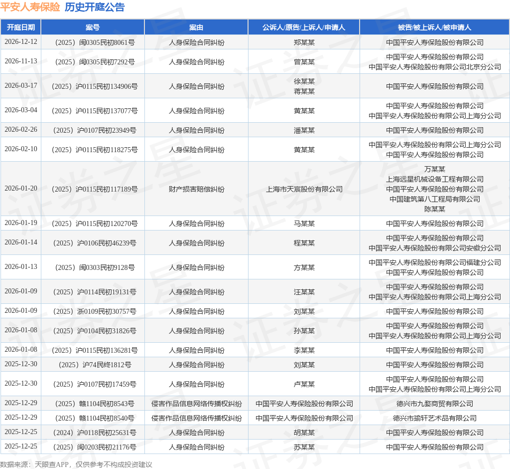Viewport: 510px width, 469px height.
Task: Click plaintiff 胡某某
Action: (304, 433)
